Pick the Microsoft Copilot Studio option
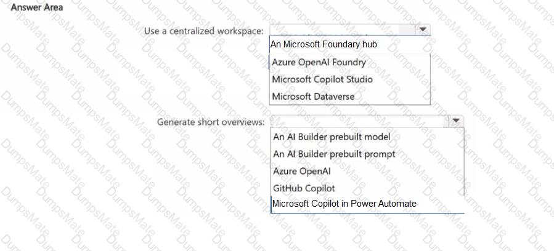The width and height of the screenshot is (554, 251). 322,79
